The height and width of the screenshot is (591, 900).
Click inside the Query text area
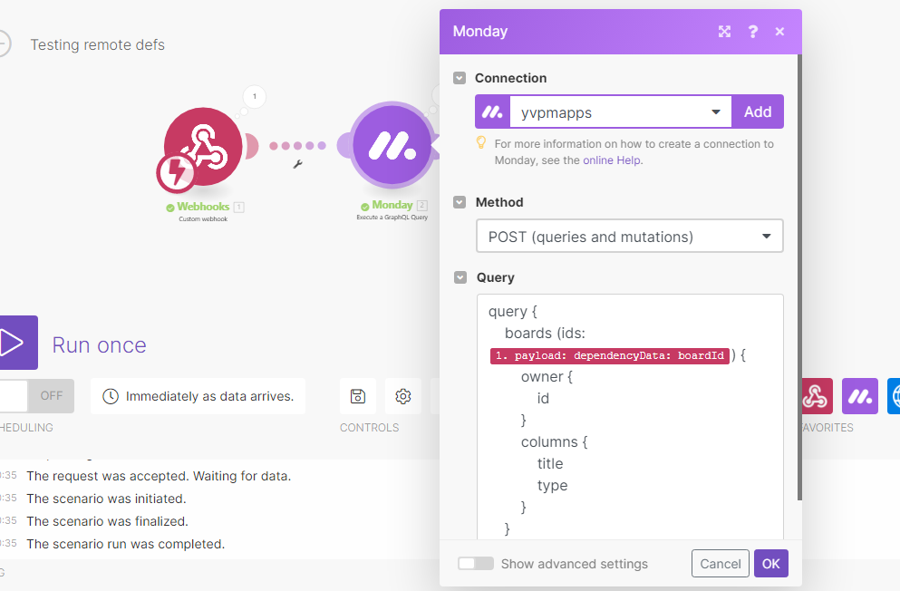tap(630, 417)
